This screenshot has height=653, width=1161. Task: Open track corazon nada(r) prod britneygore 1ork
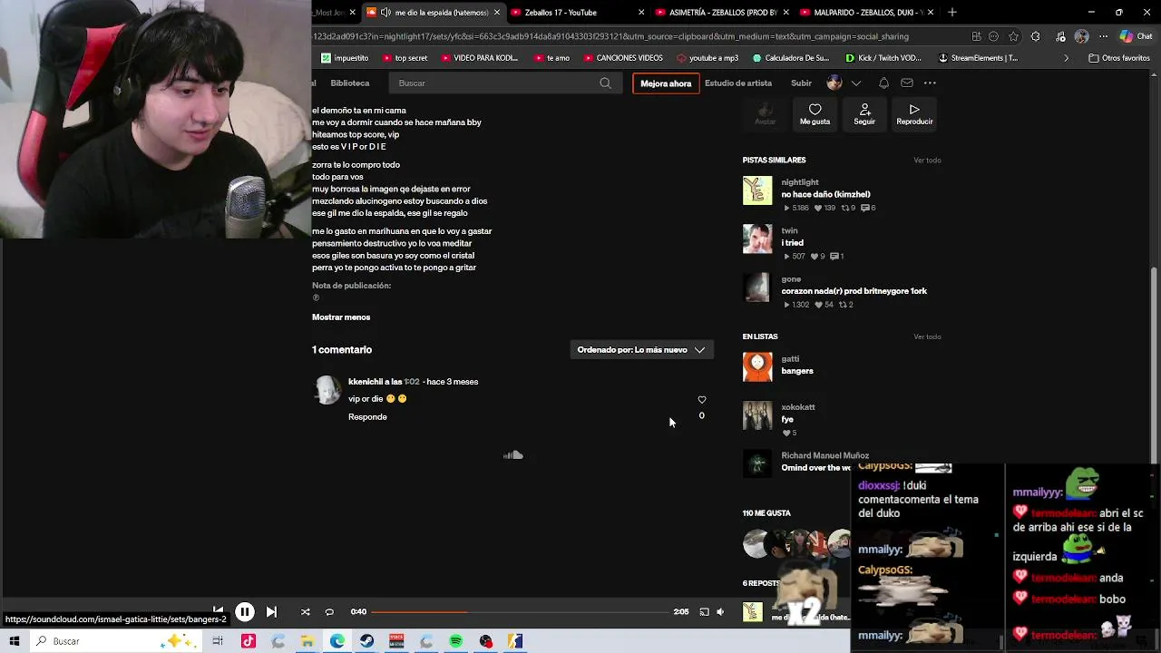pos(854,291)
